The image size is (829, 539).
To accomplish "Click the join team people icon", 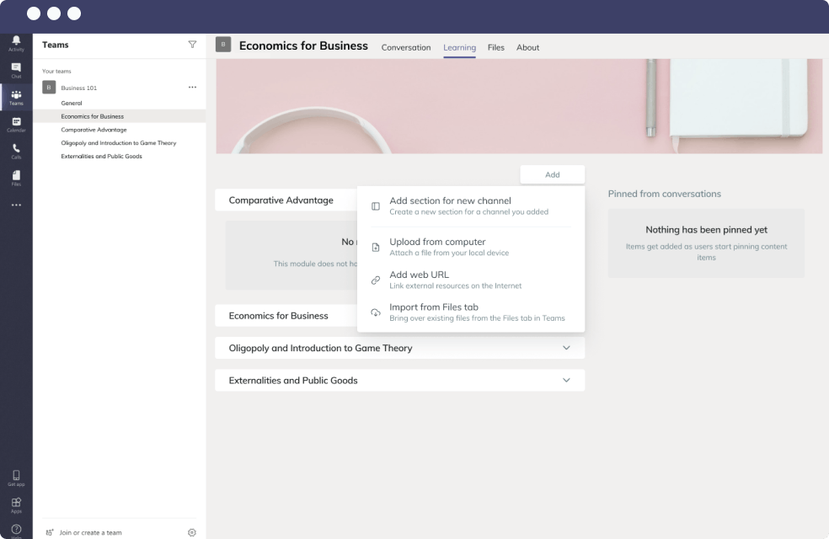I will (50, 532).
